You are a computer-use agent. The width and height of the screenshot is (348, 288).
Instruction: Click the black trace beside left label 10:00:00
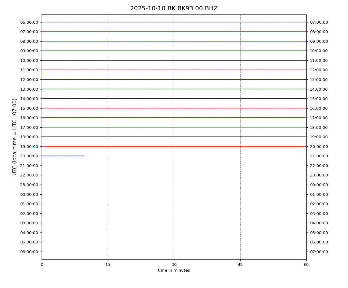point(174,60)
